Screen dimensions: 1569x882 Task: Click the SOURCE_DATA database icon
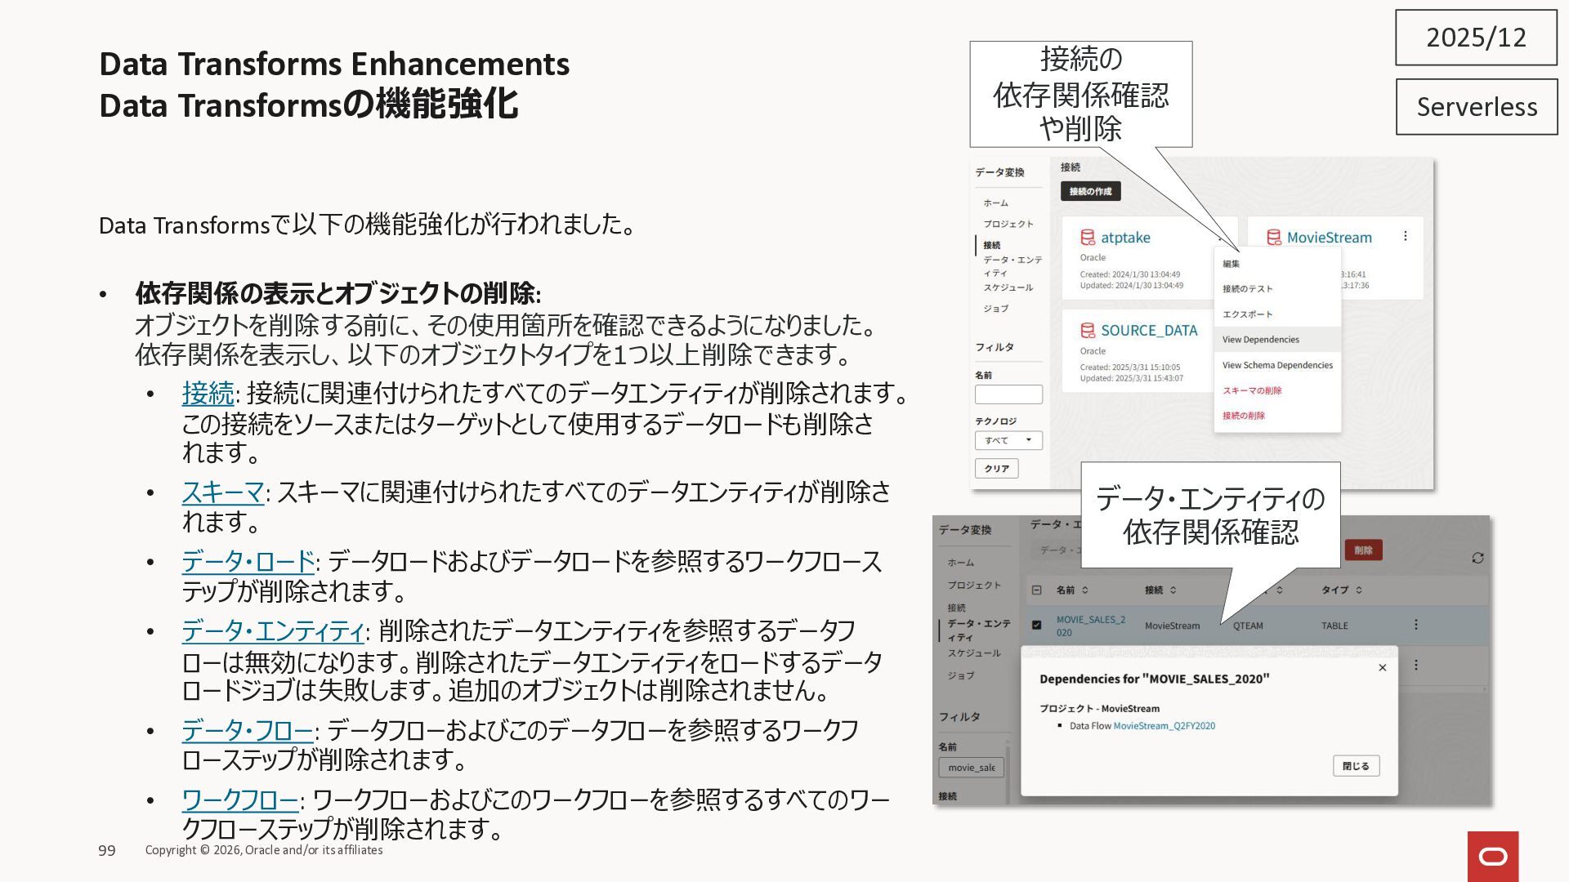[x=1088, y=331]
